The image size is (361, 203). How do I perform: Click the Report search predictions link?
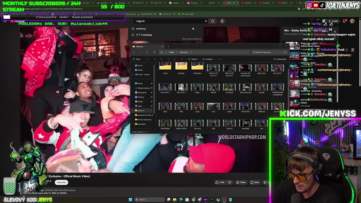192,39
